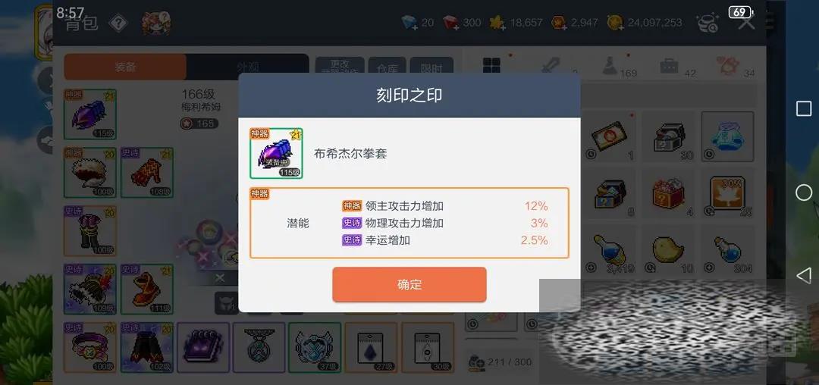Tap the Android back triangle button

tap(803, 276)
